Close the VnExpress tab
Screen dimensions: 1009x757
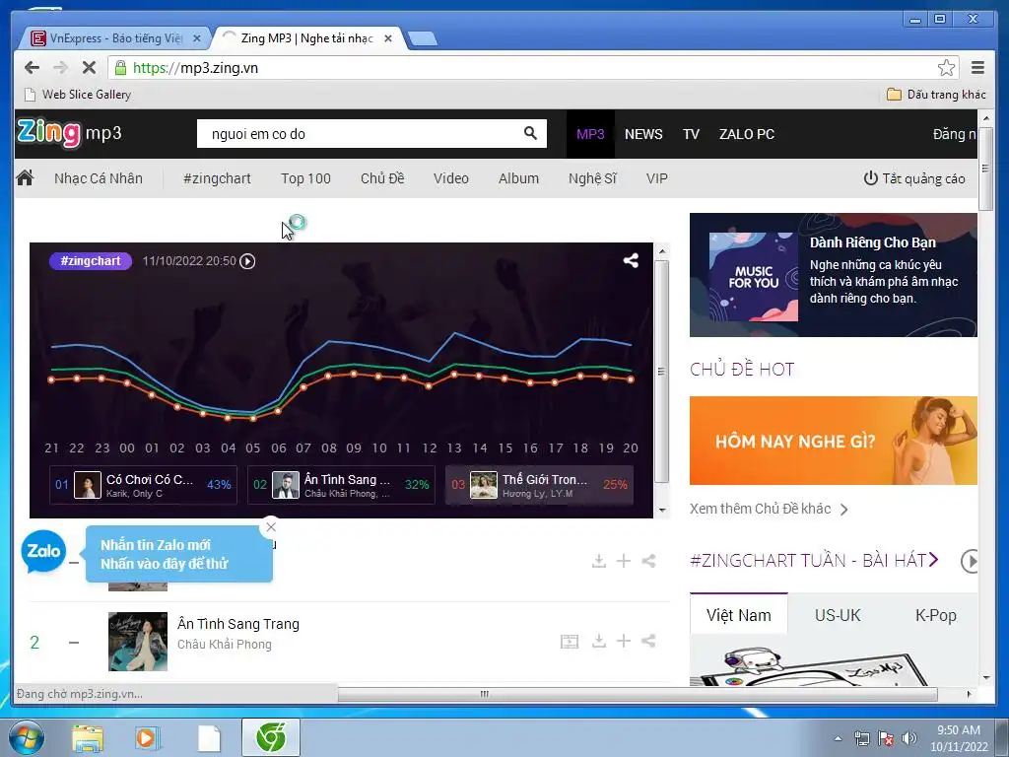pos(197,38)
